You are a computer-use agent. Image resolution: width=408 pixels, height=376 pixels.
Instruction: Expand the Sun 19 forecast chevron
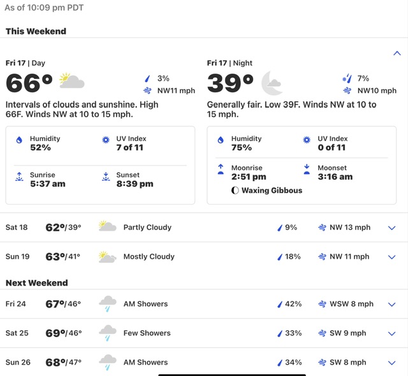pyautogui.click(x=391, y=257)
